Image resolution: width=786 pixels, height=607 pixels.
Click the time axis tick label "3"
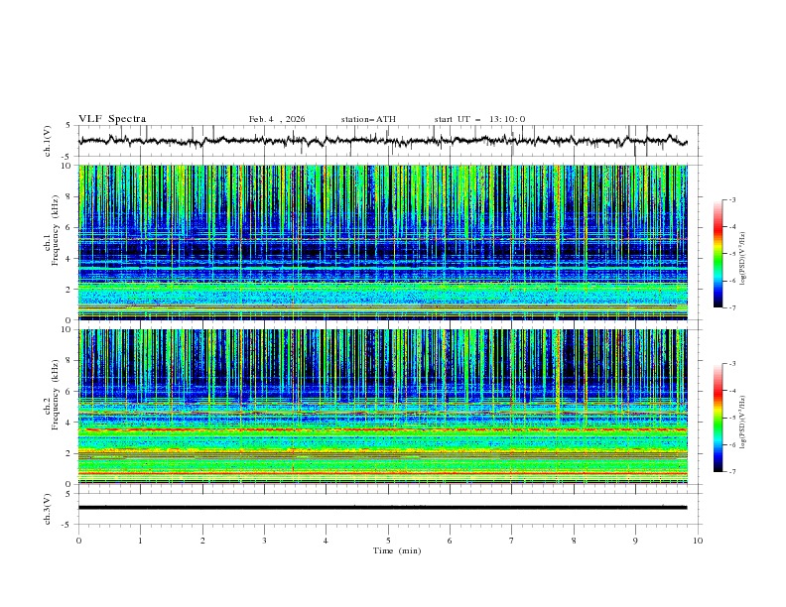pyautogui.click(x=264, y=541)
